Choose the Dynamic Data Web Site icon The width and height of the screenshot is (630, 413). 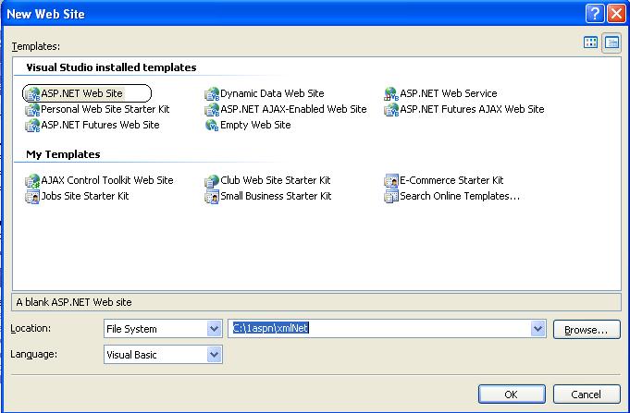click(212, 93)
